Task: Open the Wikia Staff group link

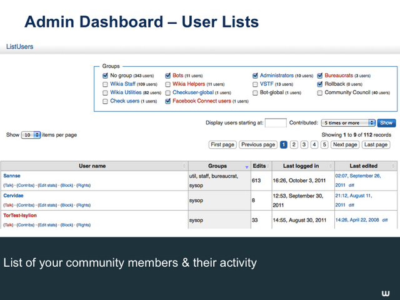Action: click(x=122, y=84)
